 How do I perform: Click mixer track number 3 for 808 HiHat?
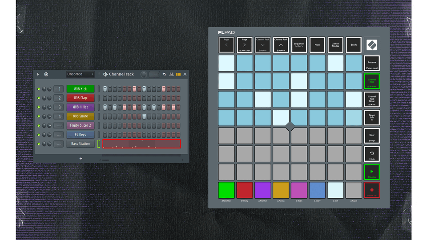click(59, 107)
